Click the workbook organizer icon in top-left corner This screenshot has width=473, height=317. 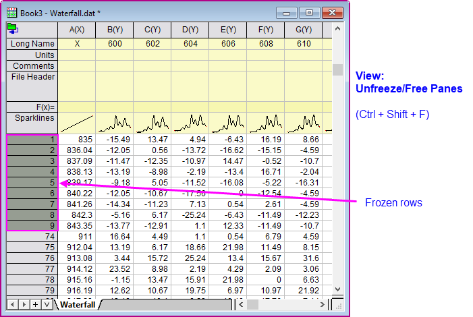click(x=13, y=28)
